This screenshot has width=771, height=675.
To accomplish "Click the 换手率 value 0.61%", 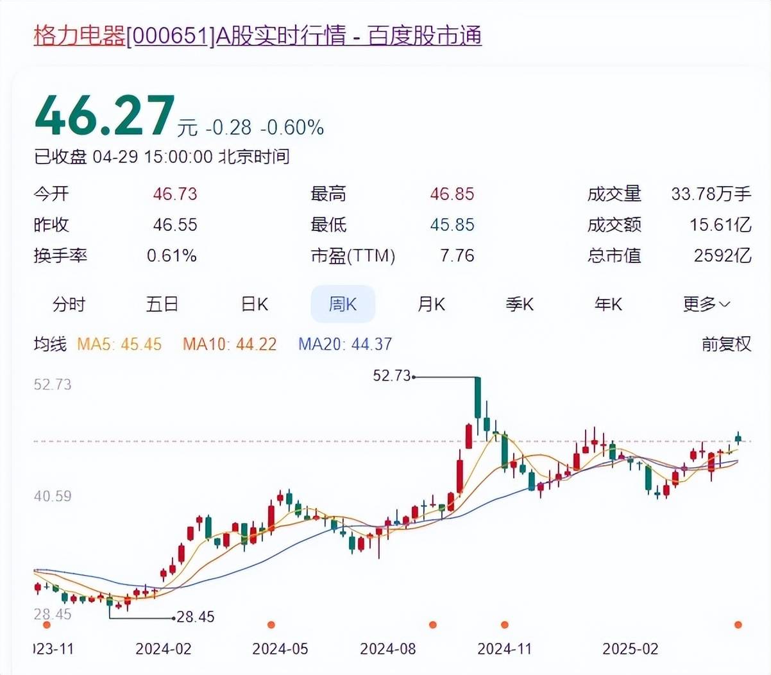I will (172, 255).
